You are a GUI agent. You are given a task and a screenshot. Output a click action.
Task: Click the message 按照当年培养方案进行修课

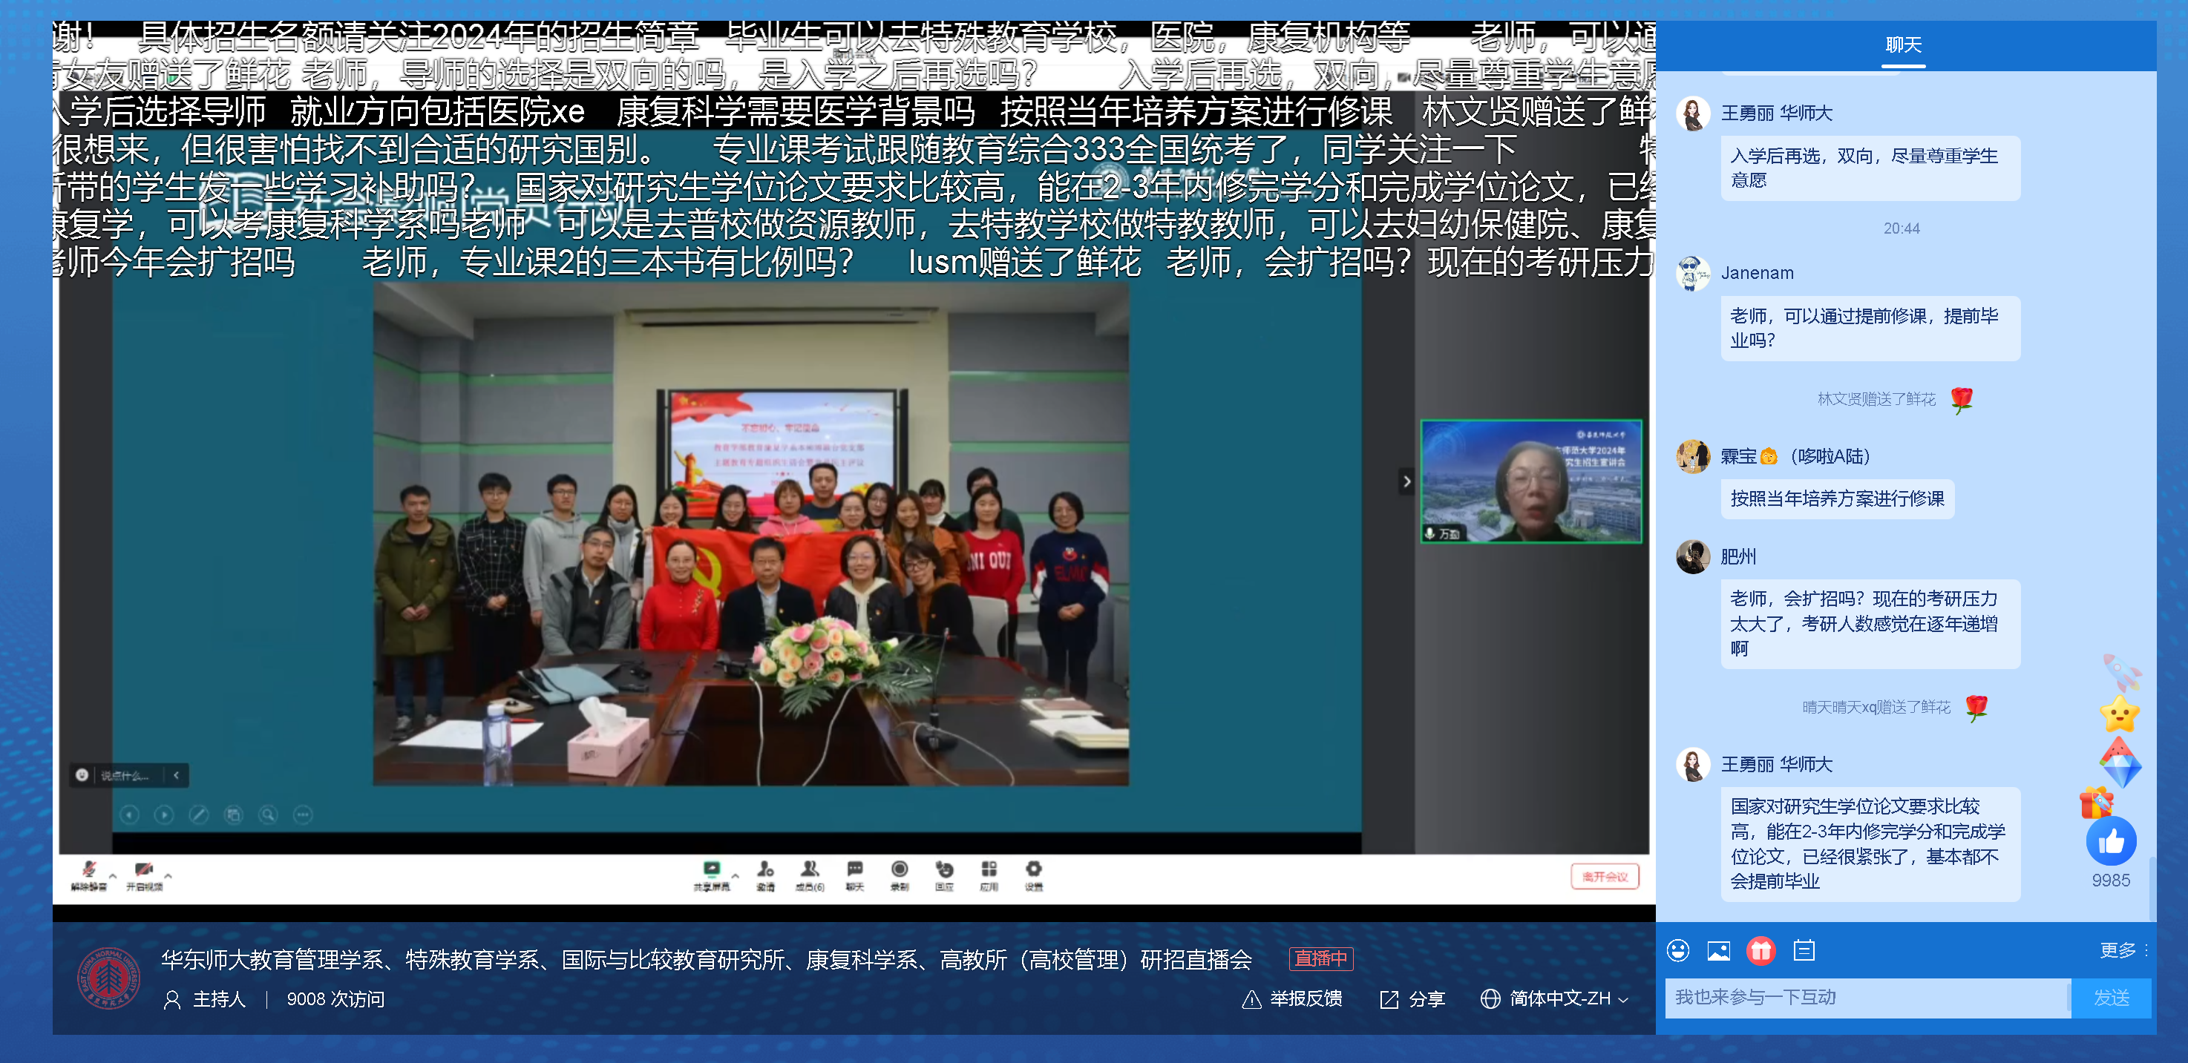coord(1837,498)
